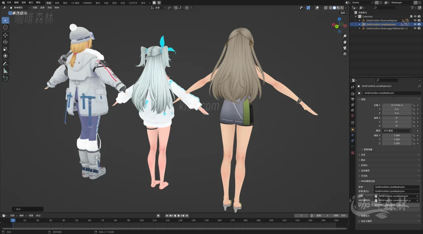Select the Move tool
The height and width of the screenshot is (234, 423).
(x=5, y=35)
